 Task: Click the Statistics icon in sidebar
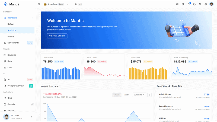(5, 55)
